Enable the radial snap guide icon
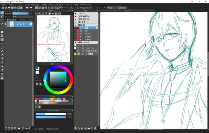This screenshot has height=133, width=209. pyautogui.click(x=49, y=8)
